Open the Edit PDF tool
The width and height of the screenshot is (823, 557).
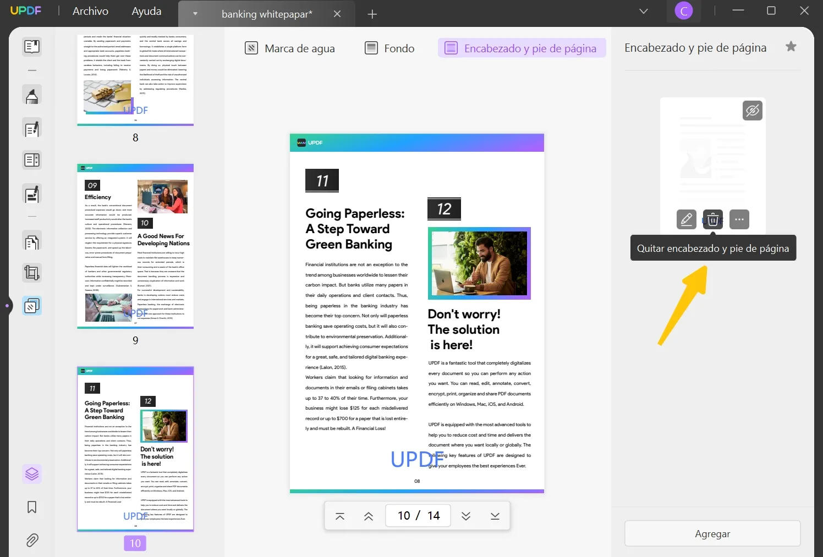pos(32,129)
